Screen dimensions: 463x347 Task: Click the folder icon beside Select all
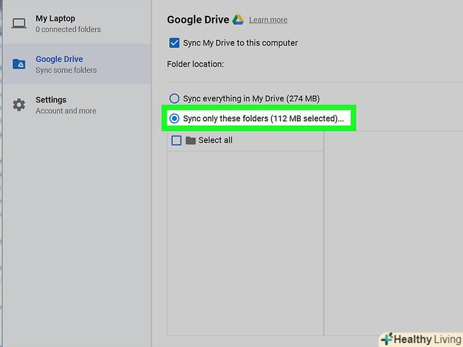click(x=190, y=140)
